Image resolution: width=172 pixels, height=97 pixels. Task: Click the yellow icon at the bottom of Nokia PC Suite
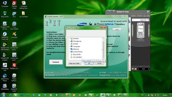[133, 69]
